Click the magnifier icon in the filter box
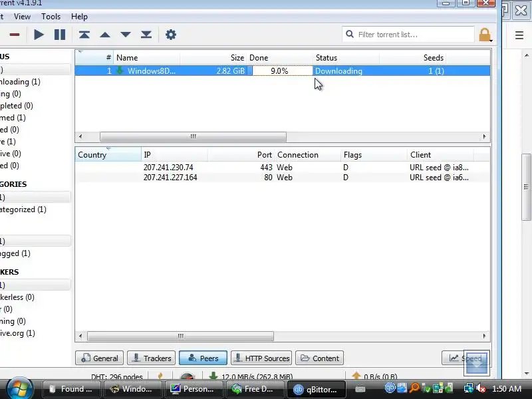The image size is (532, 399). pyautogui.click(x=350, y=35)
